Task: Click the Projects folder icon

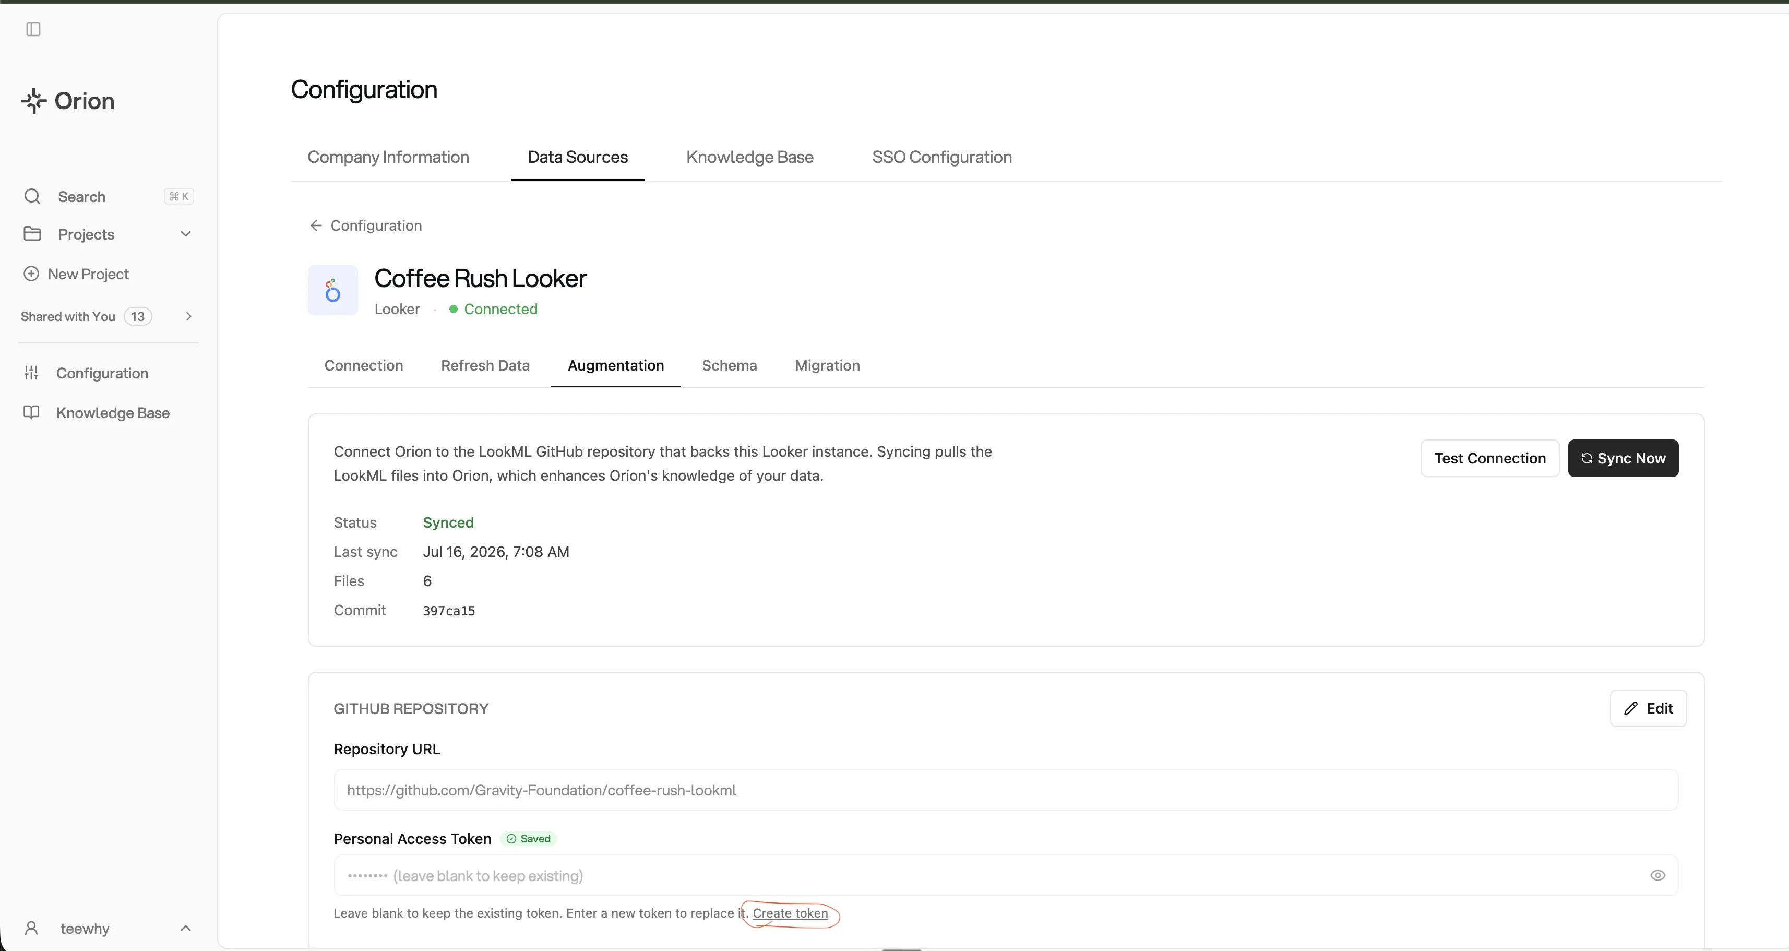Action: tap(32, 234)
